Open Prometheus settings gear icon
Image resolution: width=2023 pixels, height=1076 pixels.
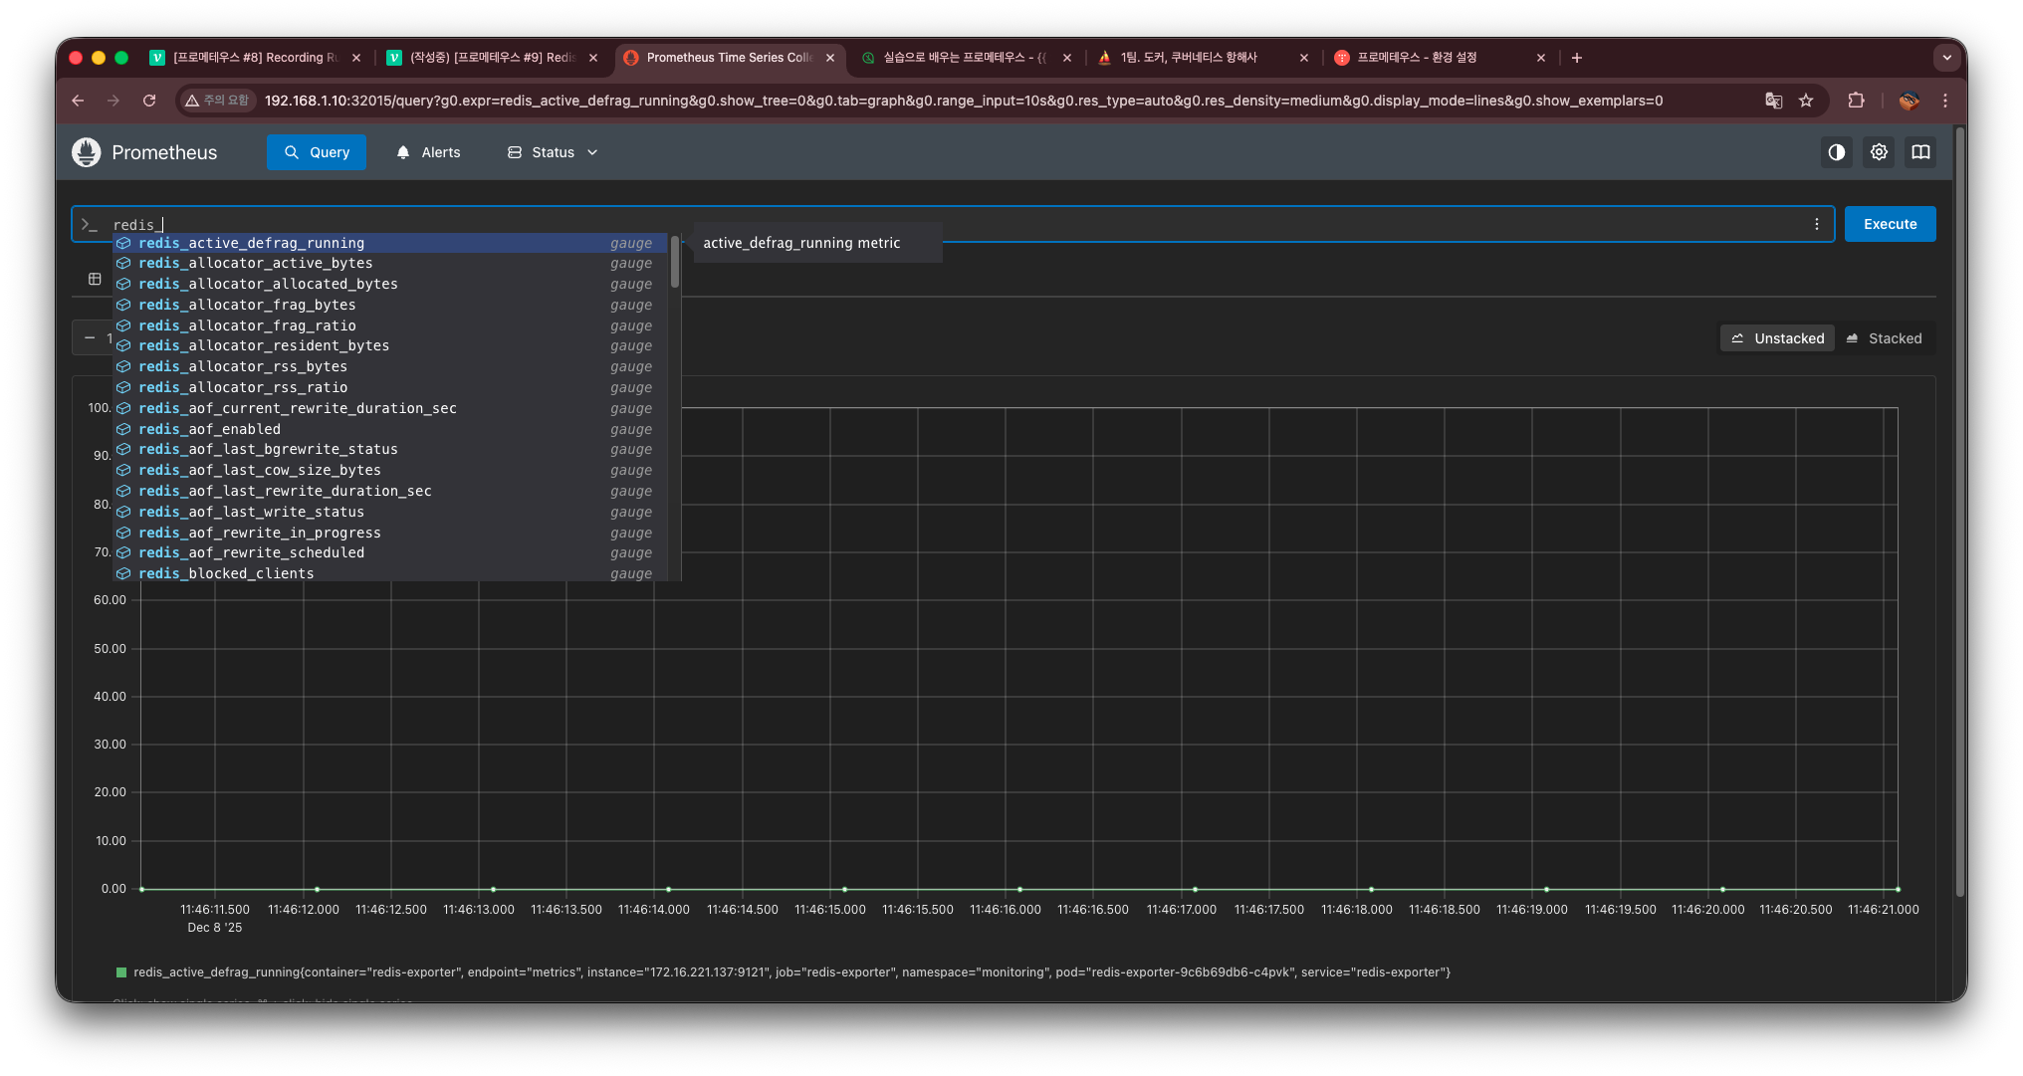pos(1879,152)
